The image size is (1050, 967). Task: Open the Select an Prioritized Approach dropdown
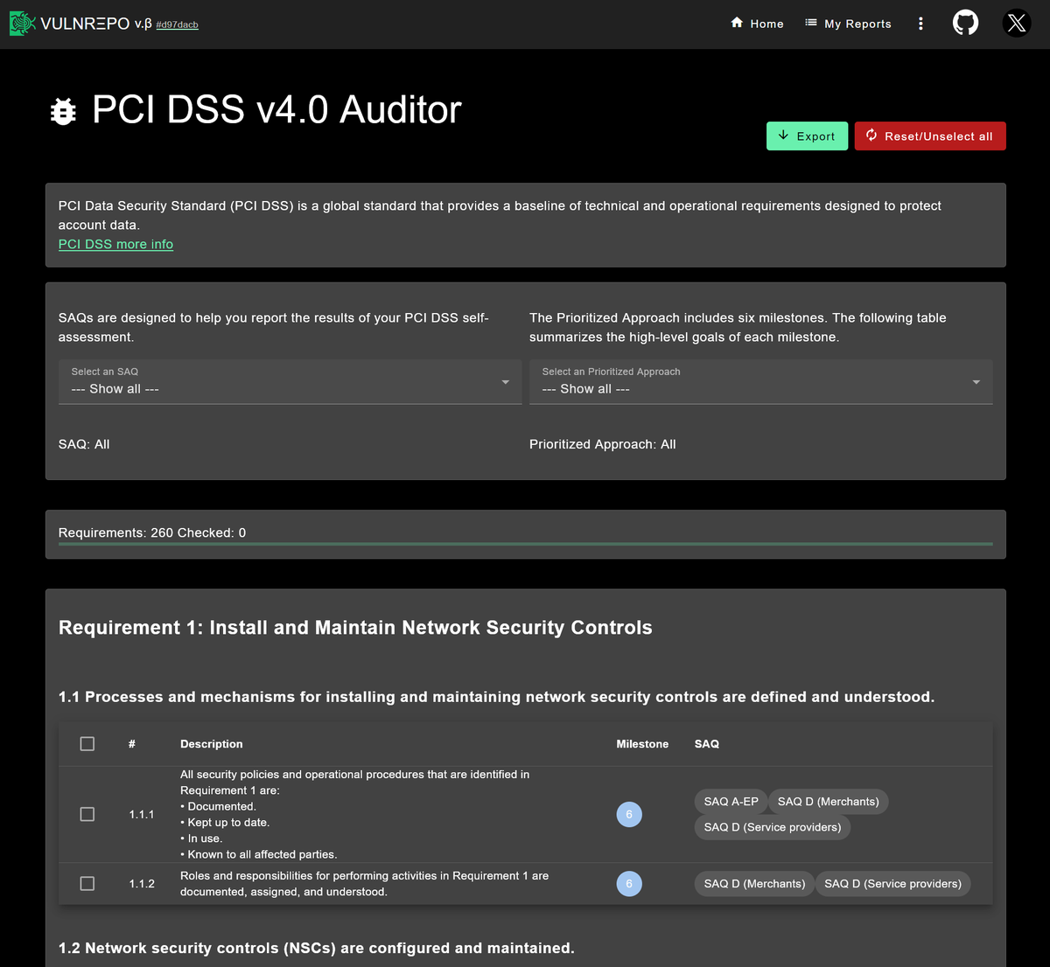(761, 382)
